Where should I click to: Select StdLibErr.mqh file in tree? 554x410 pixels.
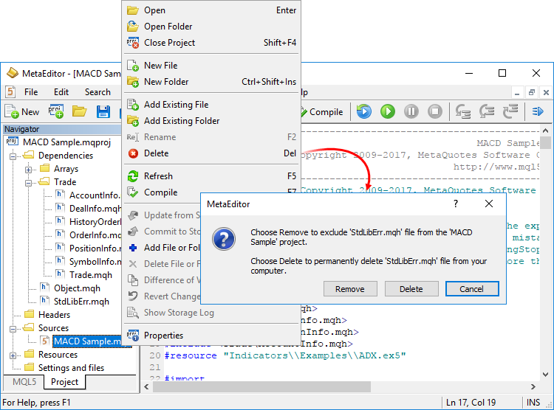pyautogui.click(x=75, y=302)
